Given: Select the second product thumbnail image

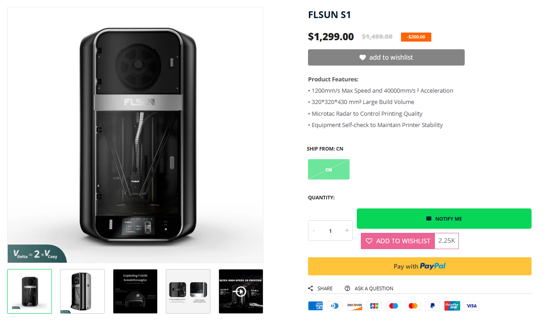Looking at the screenshot, I should (x=82, y=292).
